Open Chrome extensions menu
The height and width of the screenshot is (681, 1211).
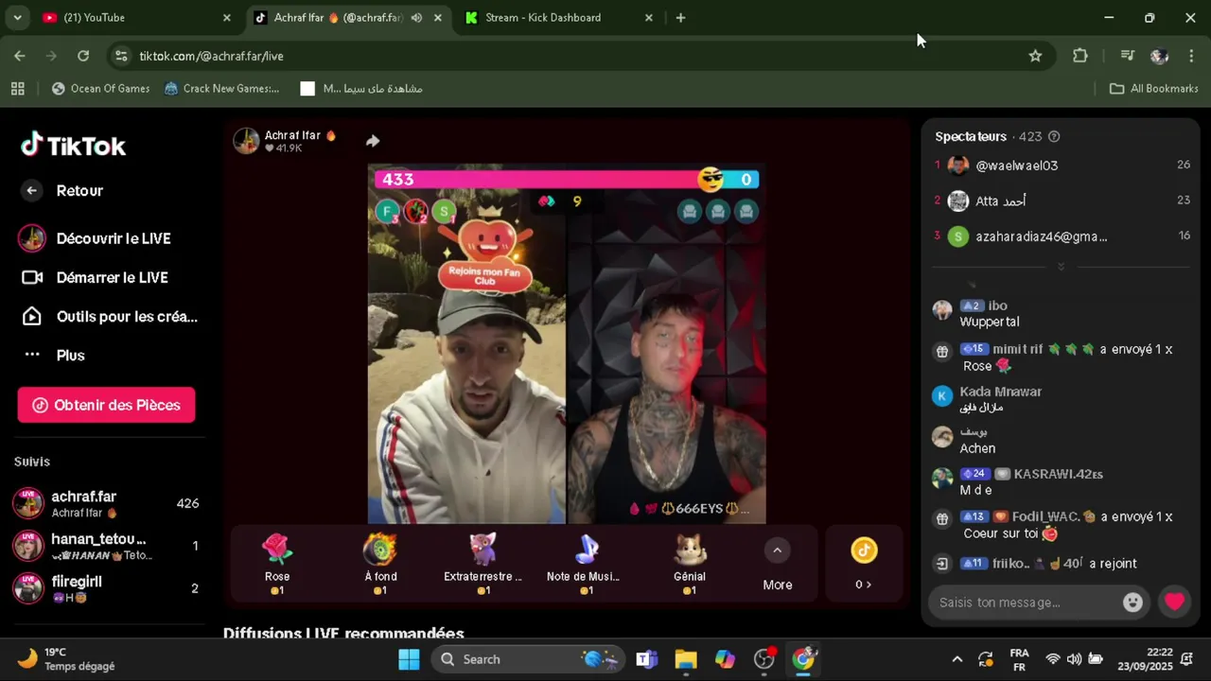pos(1079,56)
